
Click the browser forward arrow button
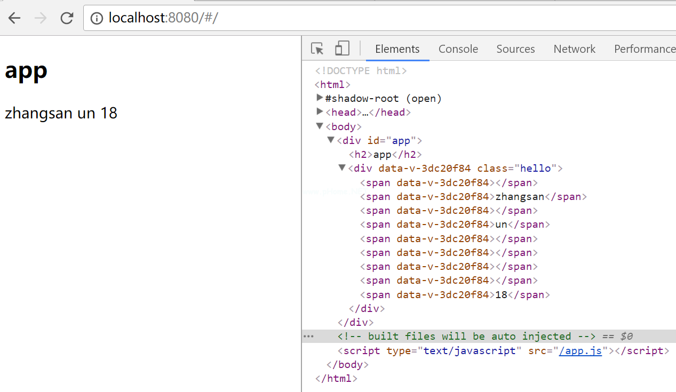41,18
